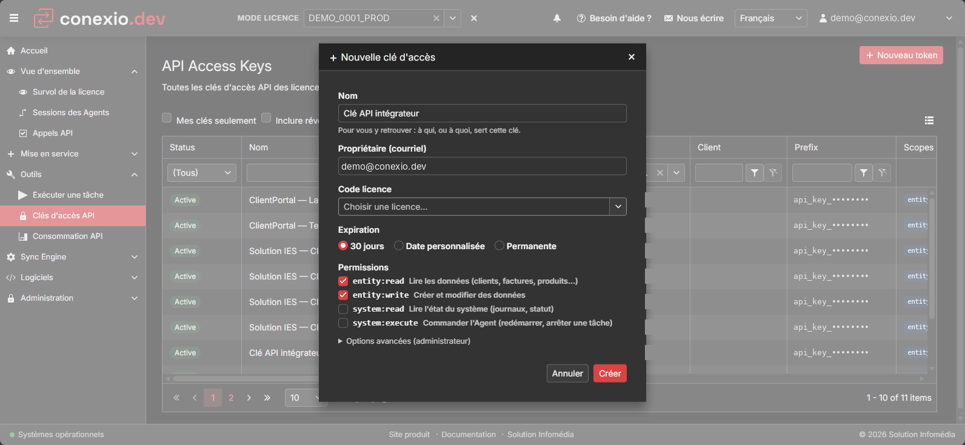Open the Choisir une licence dropdown
965x445 pixels.
click(x=482, y=207)
